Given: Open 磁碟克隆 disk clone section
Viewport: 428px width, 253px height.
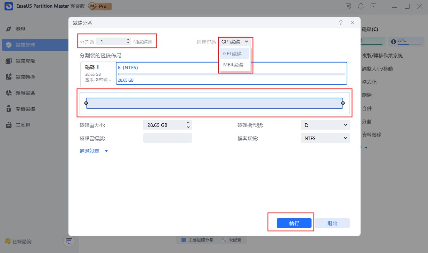Looking at the screenshot, I should pos(9,61).
